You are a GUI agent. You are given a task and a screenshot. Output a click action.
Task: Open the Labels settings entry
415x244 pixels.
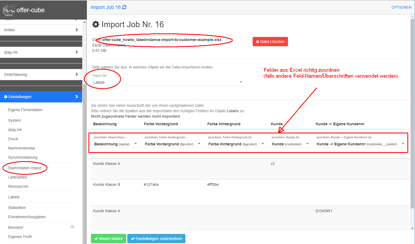click(x=14, y=197)
